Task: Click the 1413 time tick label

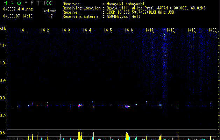Action: 66,30
